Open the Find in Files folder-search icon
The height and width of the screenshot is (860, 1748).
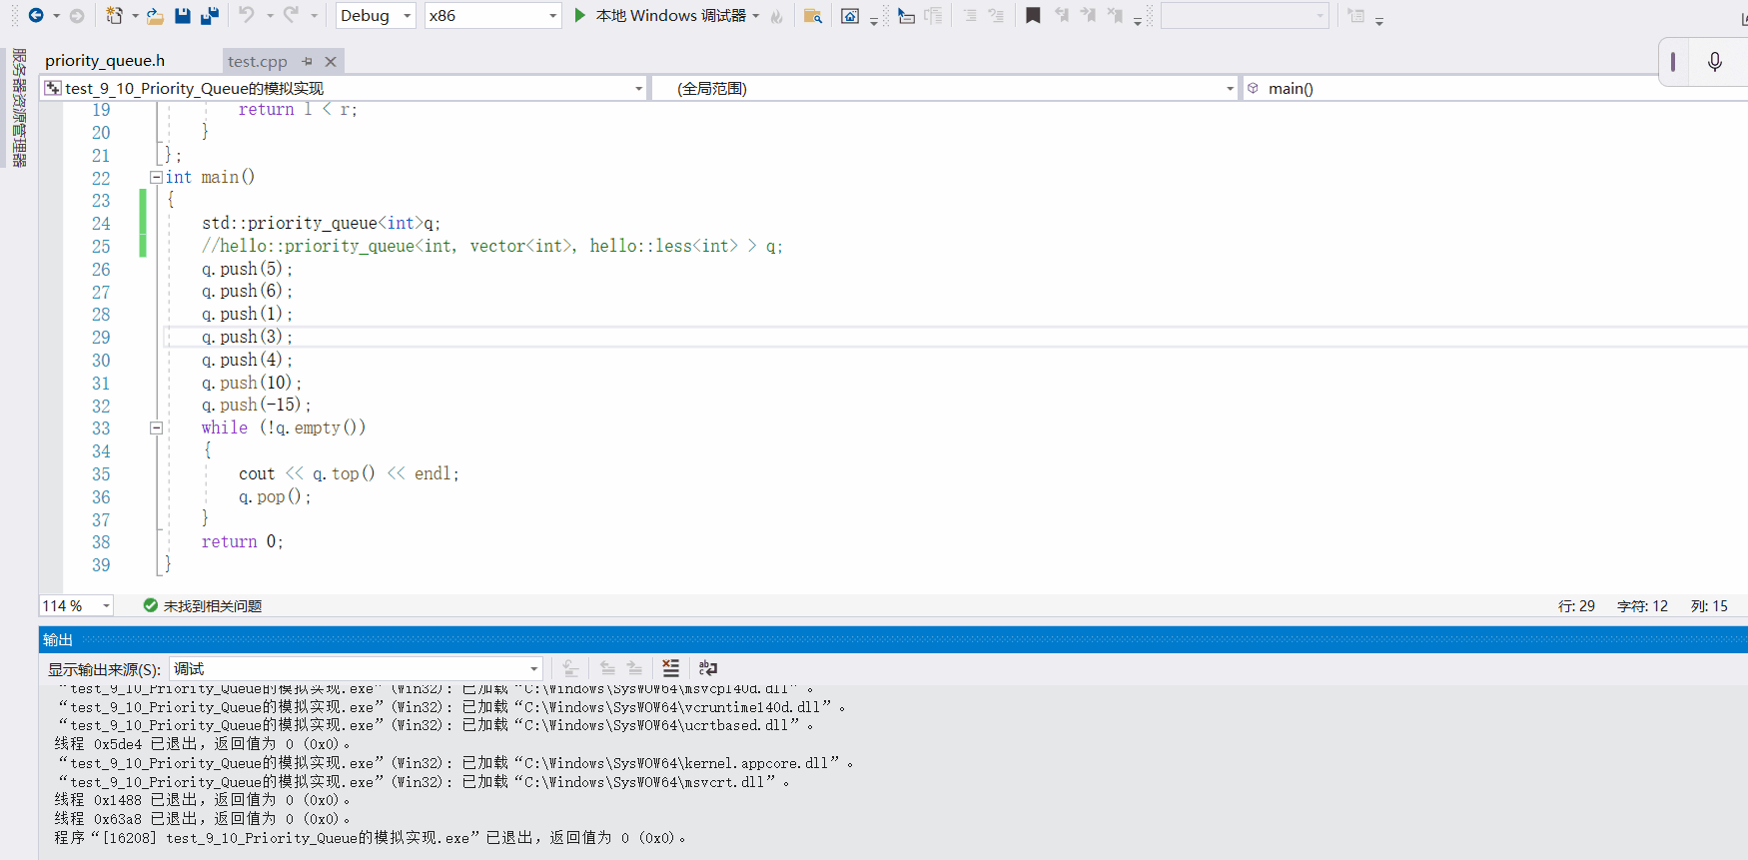click(813, 16)
